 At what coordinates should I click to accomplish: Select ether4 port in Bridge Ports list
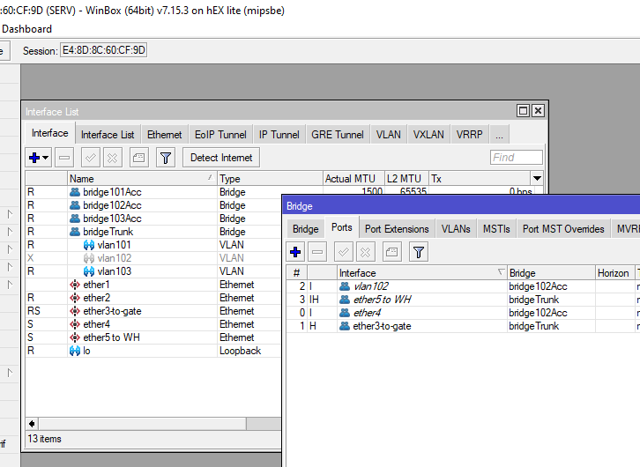(463, 313)
